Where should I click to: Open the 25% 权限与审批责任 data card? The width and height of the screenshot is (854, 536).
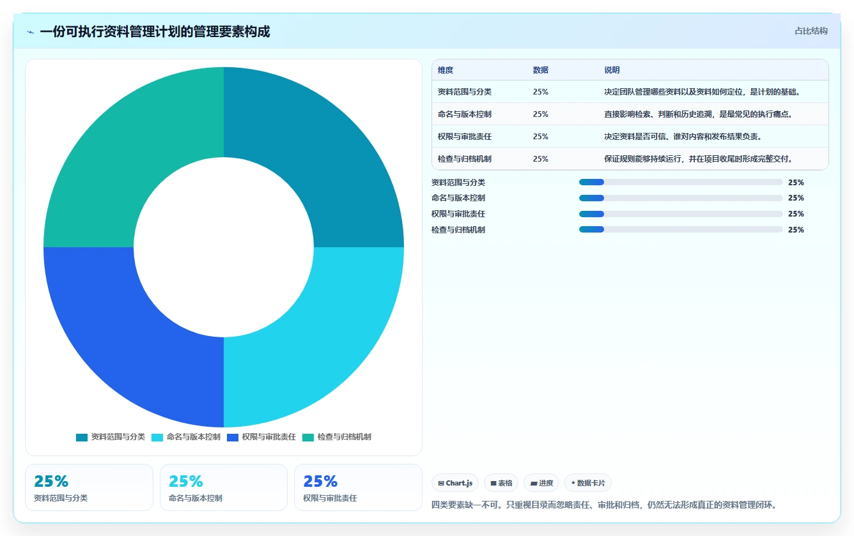[358, 487]
